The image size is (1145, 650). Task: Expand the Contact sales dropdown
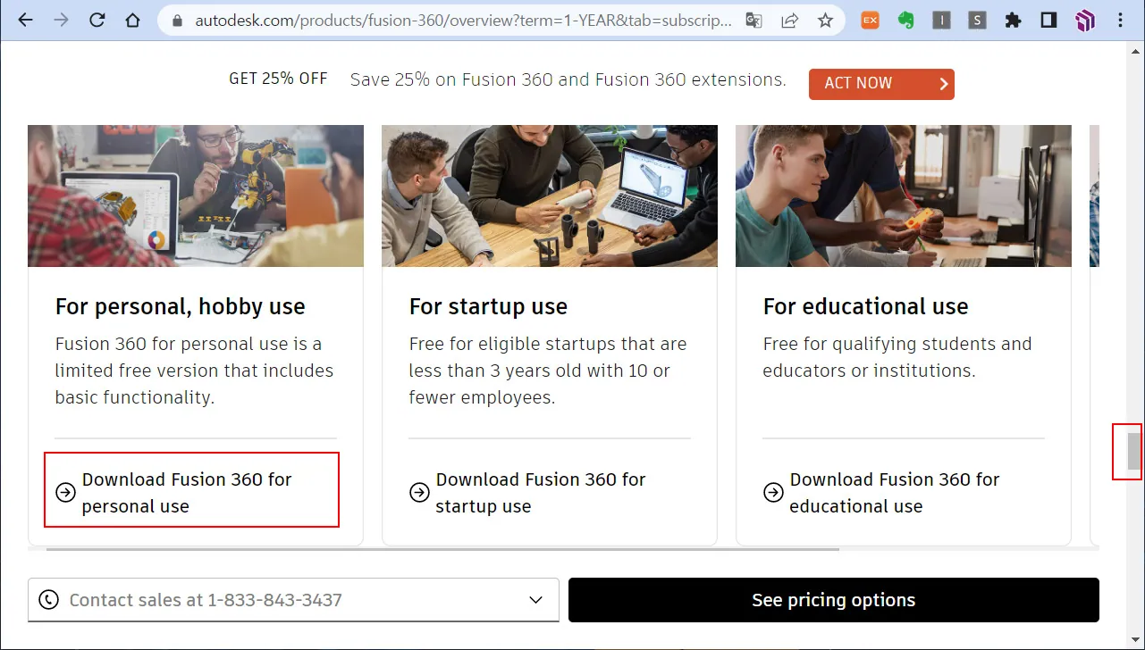(x=536, y=600)
